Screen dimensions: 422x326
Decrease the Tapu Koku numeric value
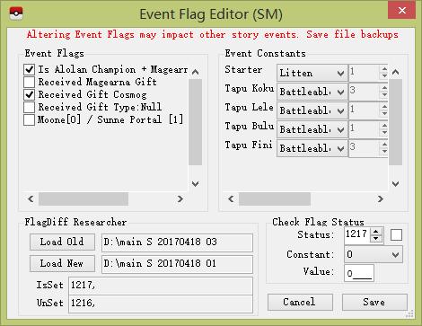[x=384, y=95]
